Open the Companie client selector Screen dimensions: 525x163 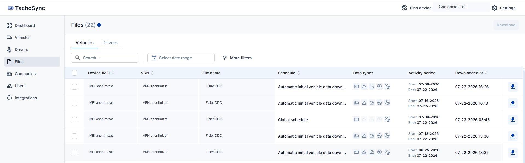[x=461, y=7]
